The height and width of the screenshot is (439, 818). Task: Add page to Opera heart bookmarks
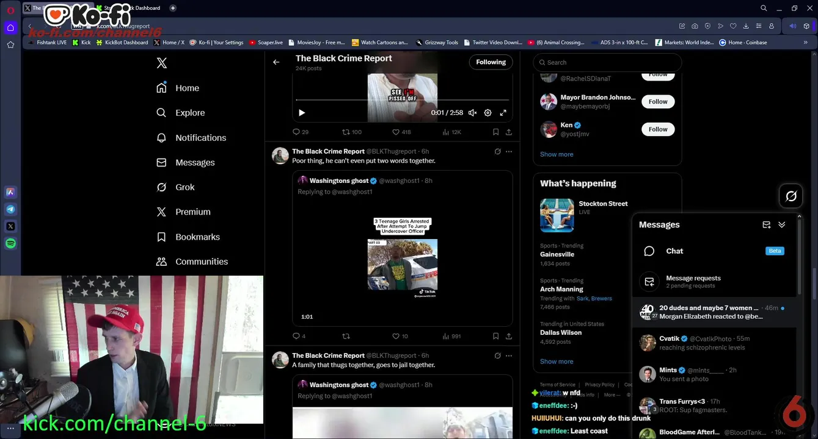733,26
